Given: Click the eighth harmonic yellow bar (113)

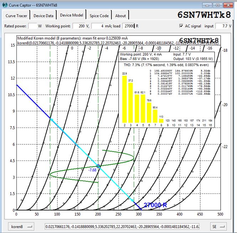Looking at the screenshot, I should [161, 121].
